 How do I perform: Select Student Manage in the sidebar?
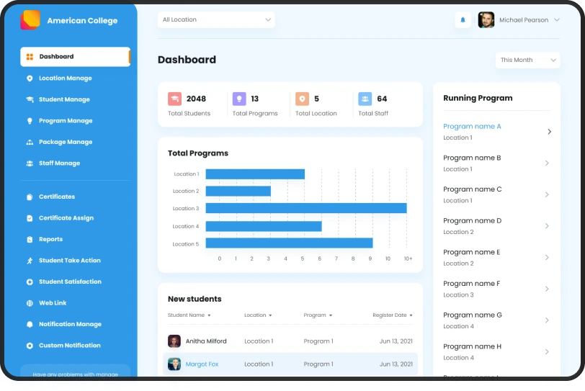[x=64, y=99]
